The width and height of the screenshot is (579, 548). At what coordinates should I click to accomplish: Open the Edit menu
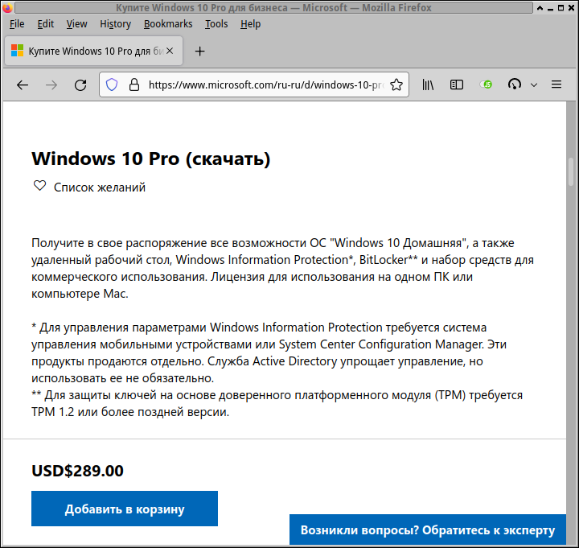45,24
